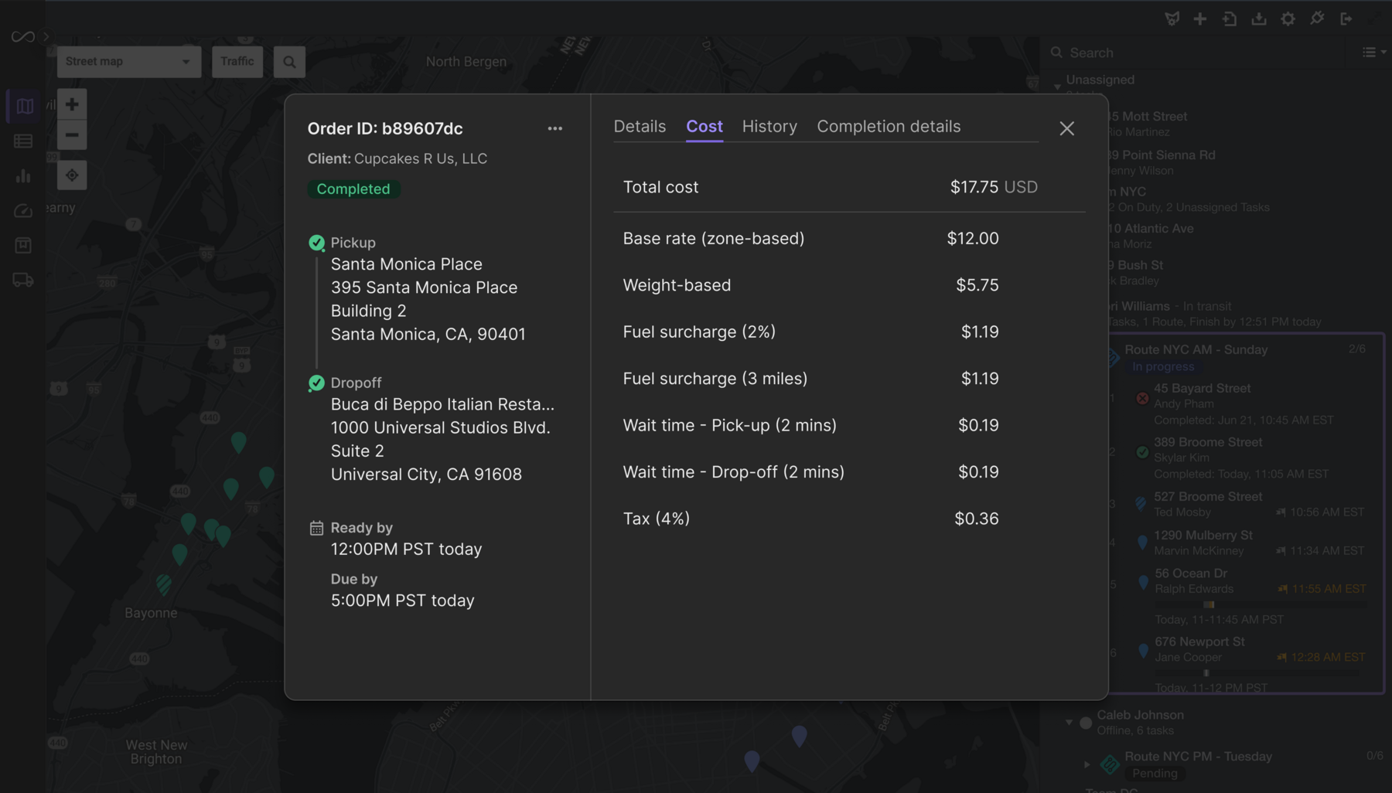This screenshot has width=1392, height=793.
Task: Click the infinity logo icon
Action: coord(23,36)
